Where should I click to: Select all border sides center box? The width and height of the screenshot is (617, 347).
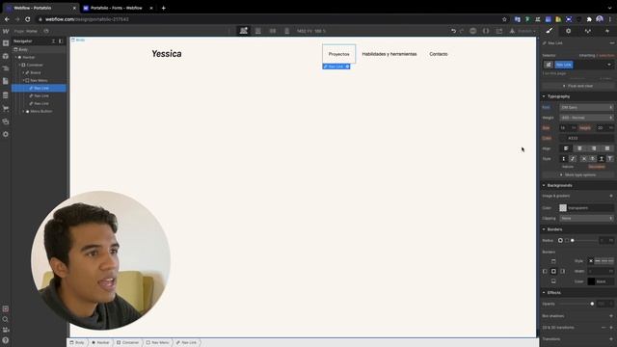[x=553, y=272]
